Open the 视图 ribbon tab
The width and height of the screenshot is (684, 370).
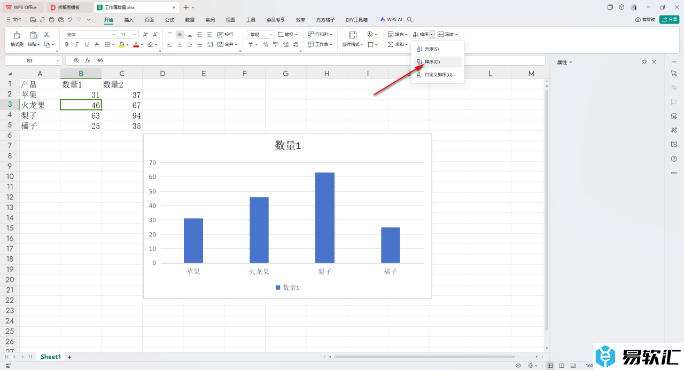pos(230,20)
